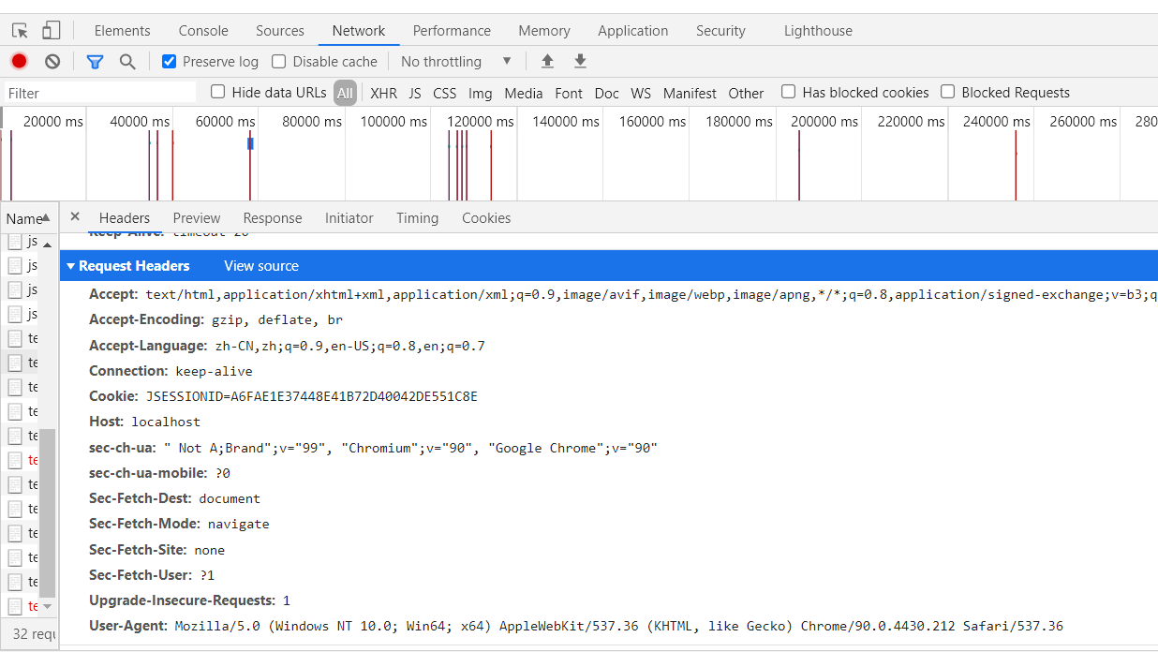Filter requests by Doc type
The height and width of the screenshot is (652, 1158).
(x=607, y=93)
